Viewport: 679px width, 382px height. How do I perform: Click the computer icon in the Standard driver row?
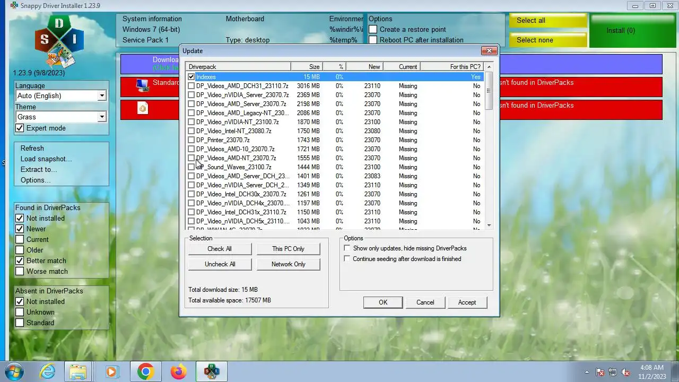[142, 85]
